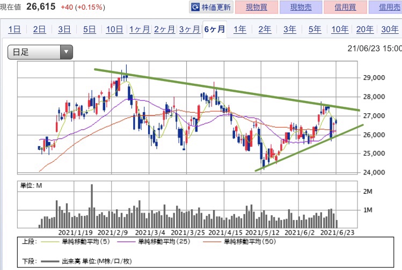Image resolution: width=402 pixels, height=270 pixels.
Task: Switch chart to 5年 period
Action: (x=315, y=30)
